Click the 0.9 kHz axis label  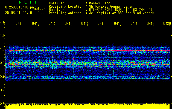2,63
